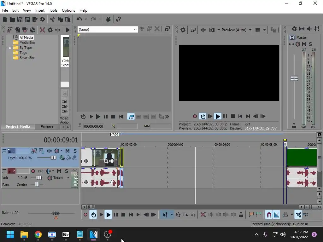Adjust the Master bus volume fader

294,78
